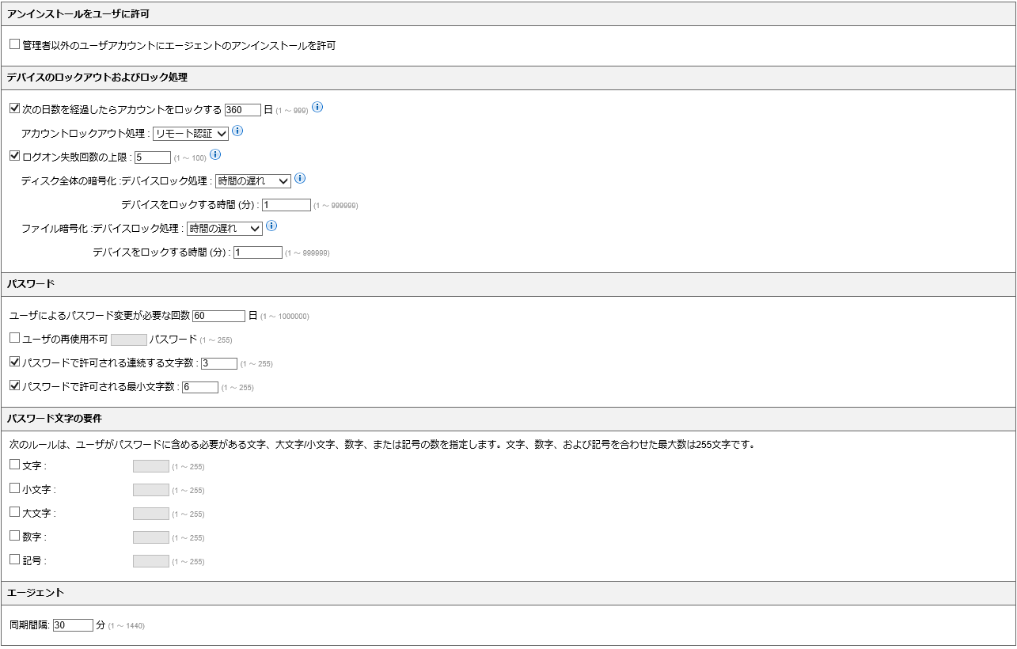This screenshot has height=649, width=1017.
Task: Click info icon next to アカウントロックアウト処理 dropdown
Action: [237, 131]
